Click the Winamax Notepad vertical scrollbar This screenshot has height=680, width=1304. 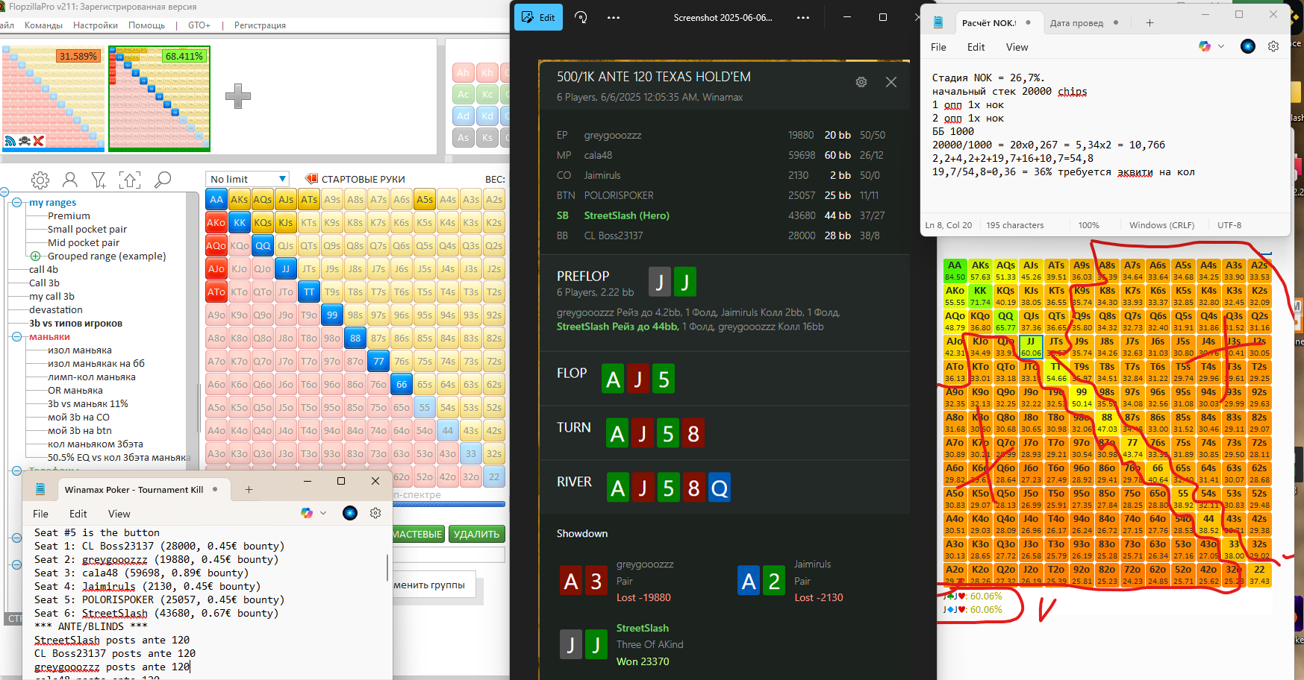coord(387,567)
